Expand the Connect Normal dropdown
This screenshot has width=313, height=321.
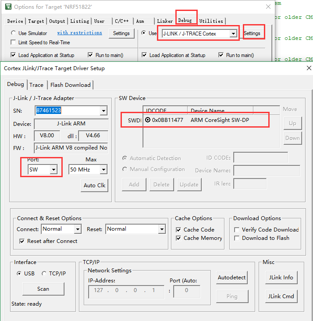78,229
